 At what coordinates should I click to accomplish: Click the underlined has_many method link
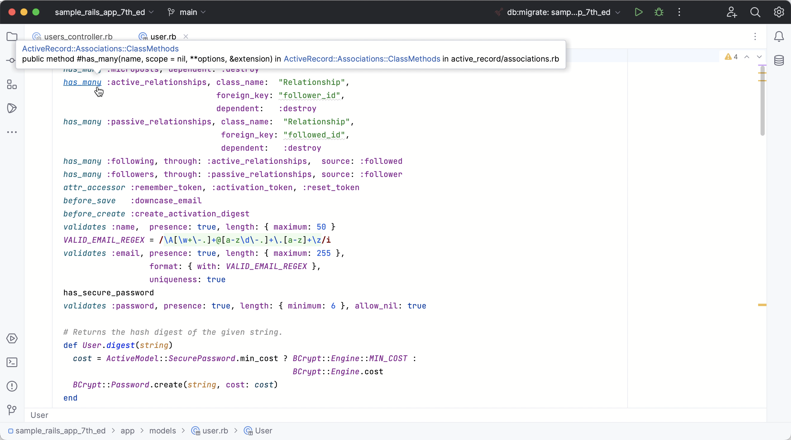tap(82, 82)
